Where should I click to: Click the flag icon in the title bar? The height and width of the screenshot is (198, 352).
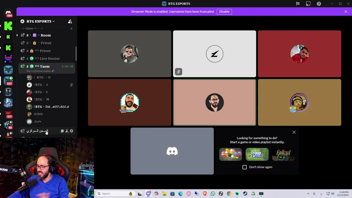point(298,4)
